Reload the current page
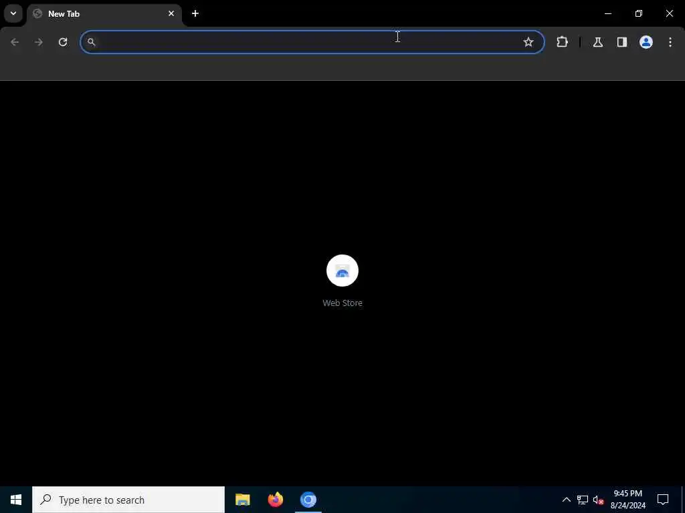 [x=63, y=42]
